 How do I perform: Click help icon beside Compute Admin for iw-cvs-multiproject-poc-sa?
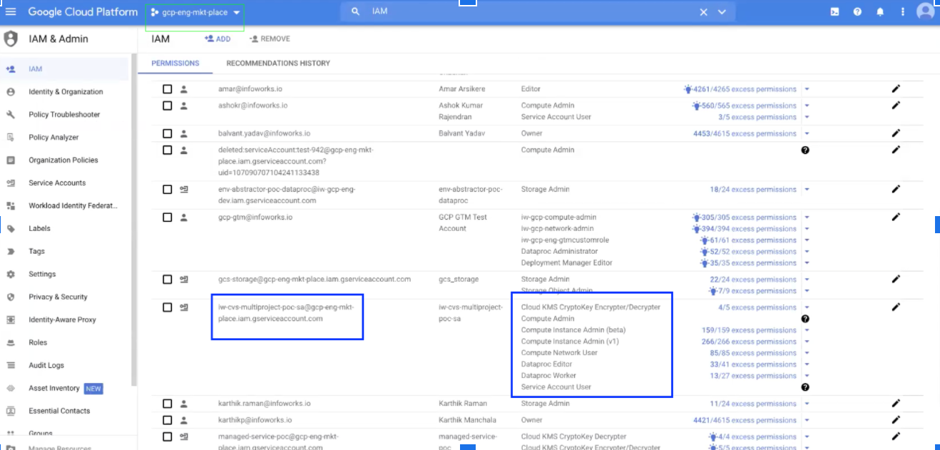805,319
